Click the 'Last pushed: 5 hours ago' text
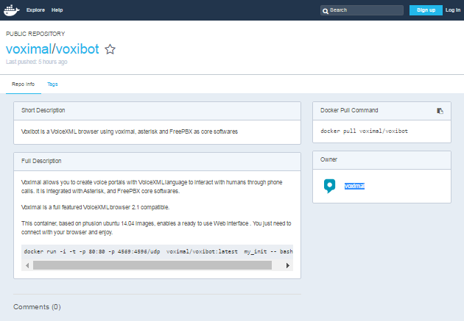464x321 pixels. tap(37, 62)
